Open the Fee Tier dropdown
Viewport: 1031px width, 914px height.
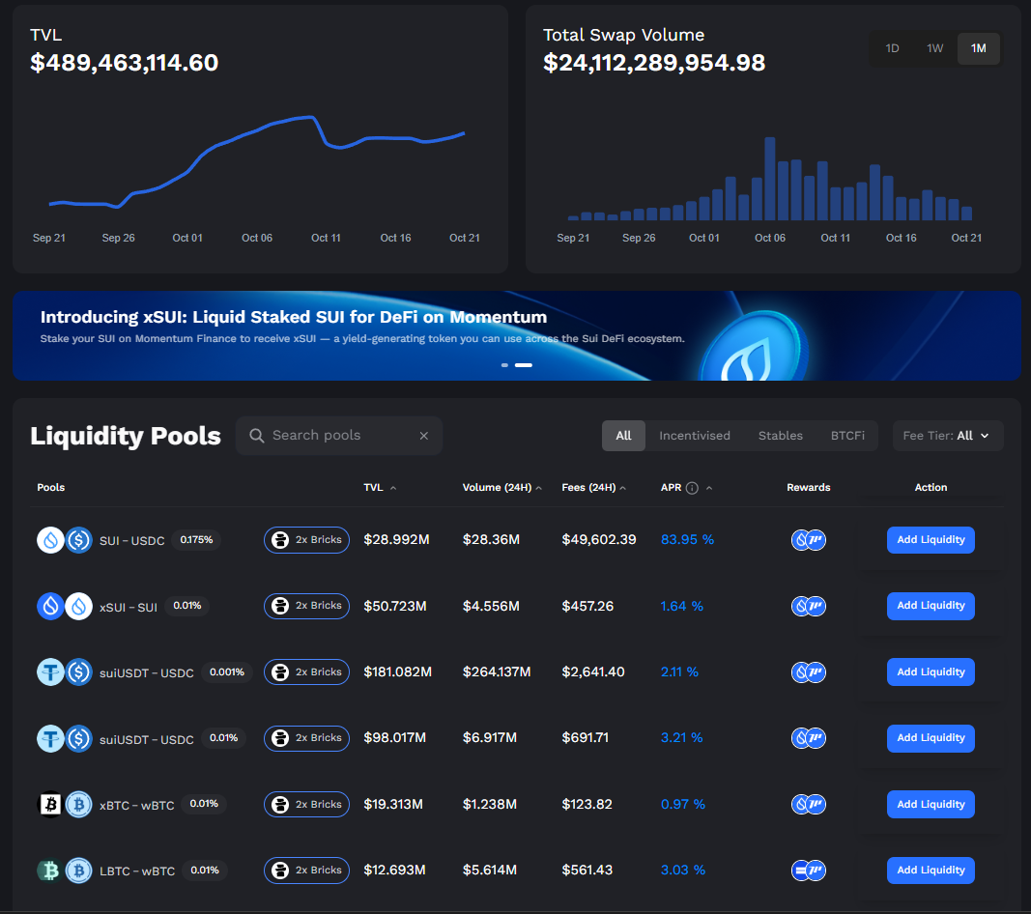pos(948,436)
